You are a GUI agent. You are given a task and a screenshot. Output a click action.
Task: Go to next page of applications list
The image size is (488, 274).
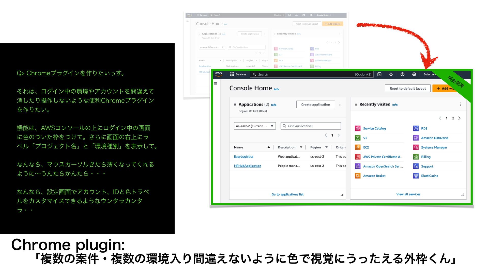pyautogui.click(x=339, y=135)
